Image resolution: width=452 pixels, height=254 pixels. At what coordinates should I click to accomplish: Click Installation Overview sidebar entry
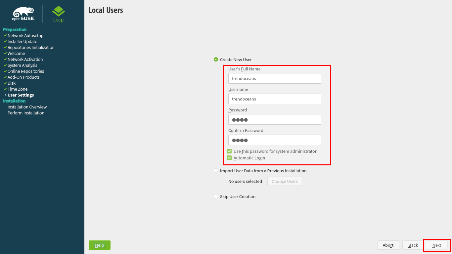(x=27, y=107)
